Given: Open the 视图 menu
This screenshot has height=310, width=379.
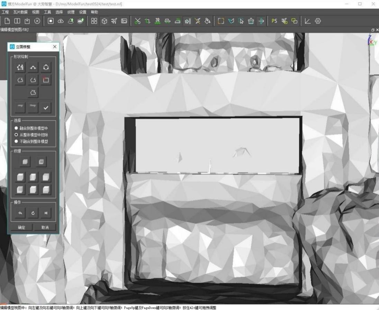Looking at the screenshot, I should [x=36, y=12].
